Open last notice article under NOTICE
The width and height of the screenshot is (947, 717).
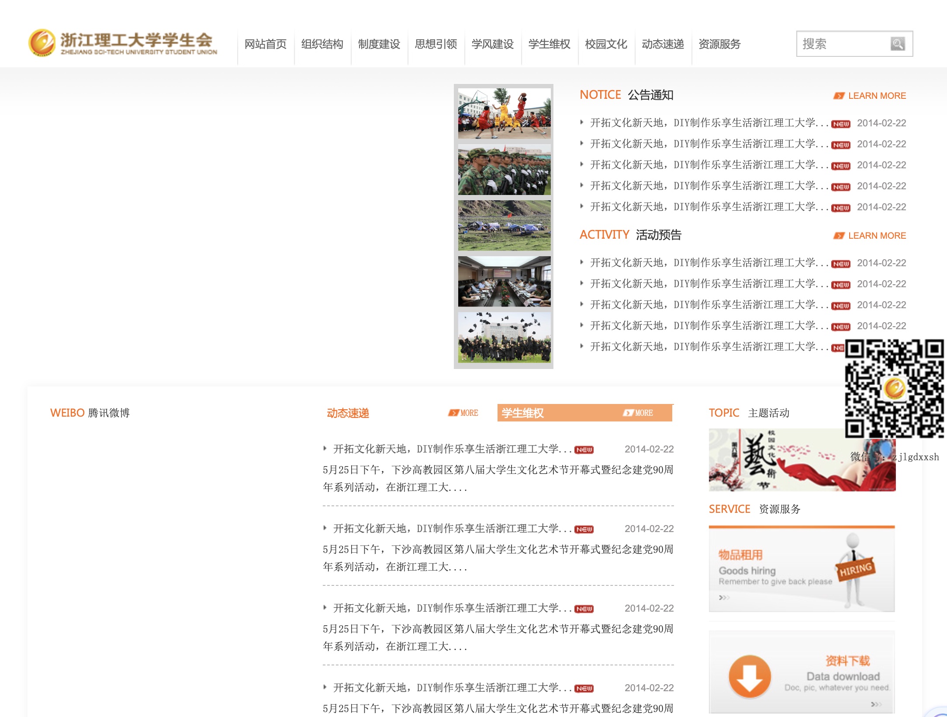pos(709,207)
